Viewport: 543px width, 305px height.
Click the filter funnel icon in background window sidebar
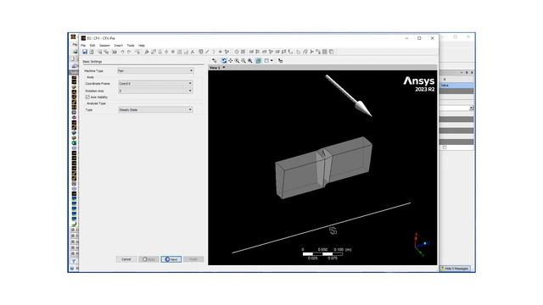pyautogui.click(x=74, y=262)
